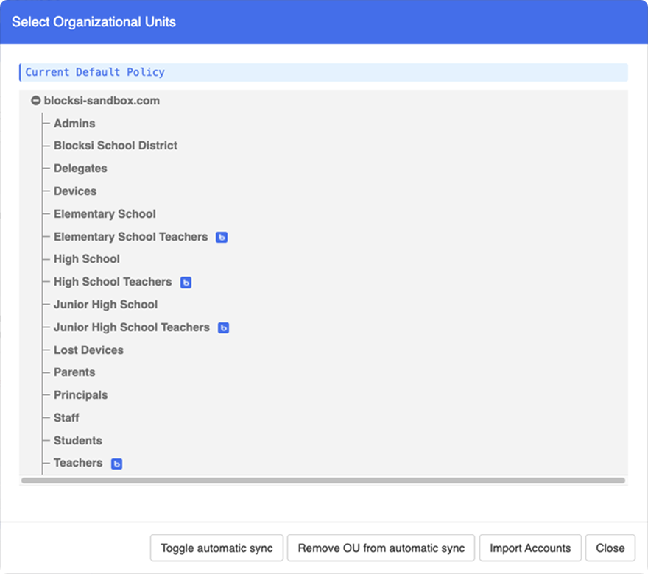
Task: Click the horizontal scrollbar under the tree
Action: (x=323, y=481)
